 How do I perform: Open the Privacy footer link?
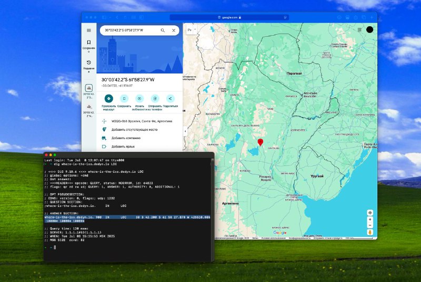click(x=299, y=238)
